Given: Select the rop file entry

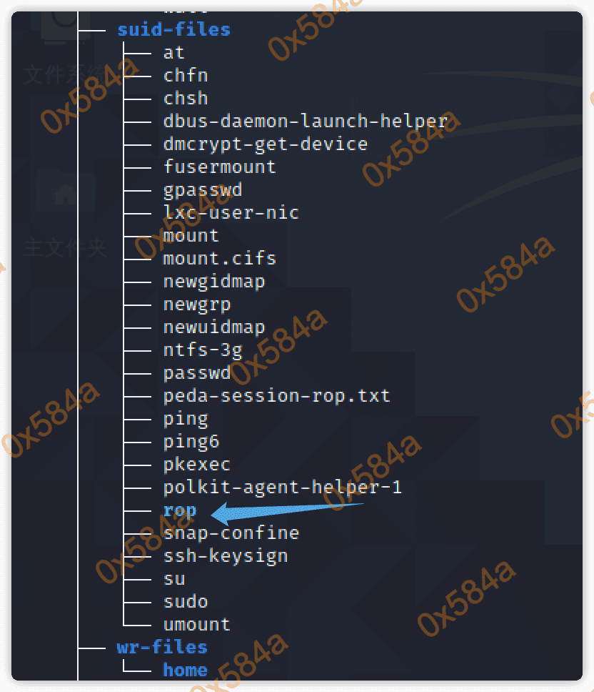Looking at the screenshot, I should 179,510.
